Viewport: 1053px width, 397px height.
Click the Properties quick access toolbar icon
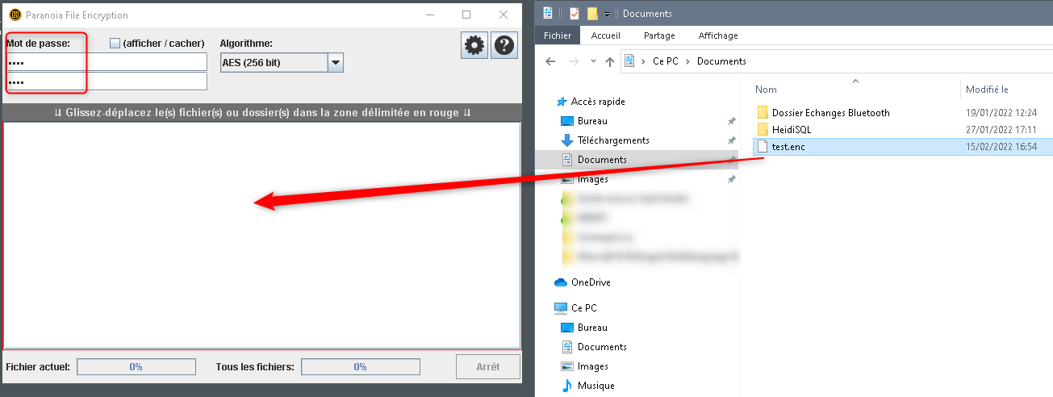coord(575,14)
